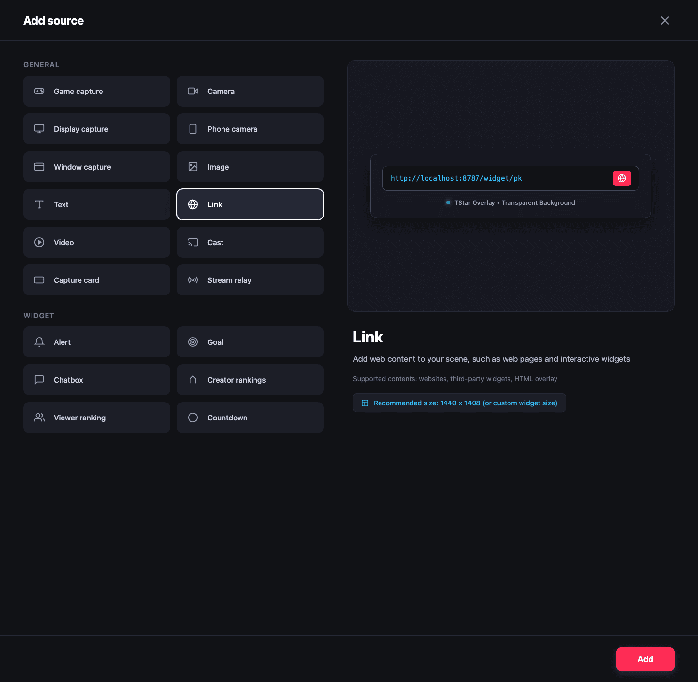Click the Link preview thumbnail area
The image size is (698, 682).
coord(511,186)
